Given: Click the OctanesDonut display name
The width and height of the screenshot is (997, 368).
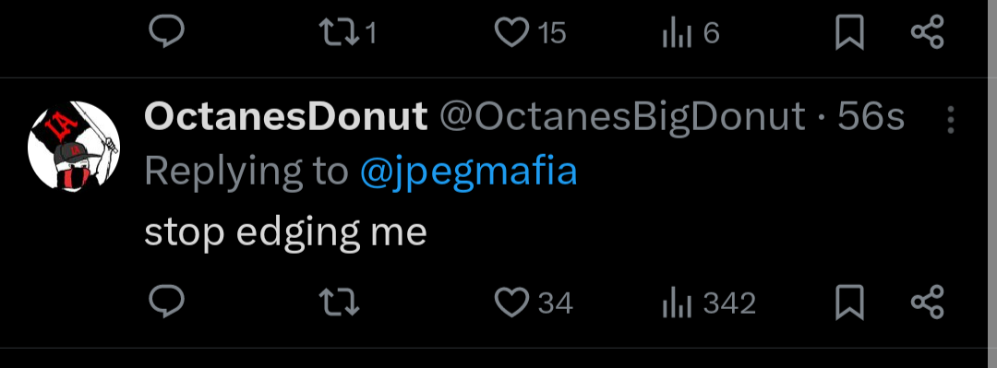Looking at the screenshot, I should pos(285,117).
